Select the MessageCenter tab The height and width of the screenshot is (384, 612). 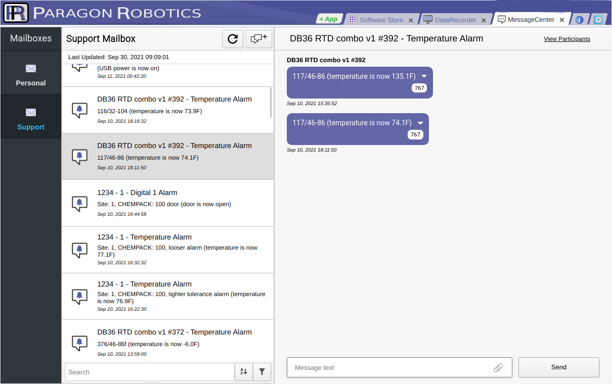[x=531, y=20]
